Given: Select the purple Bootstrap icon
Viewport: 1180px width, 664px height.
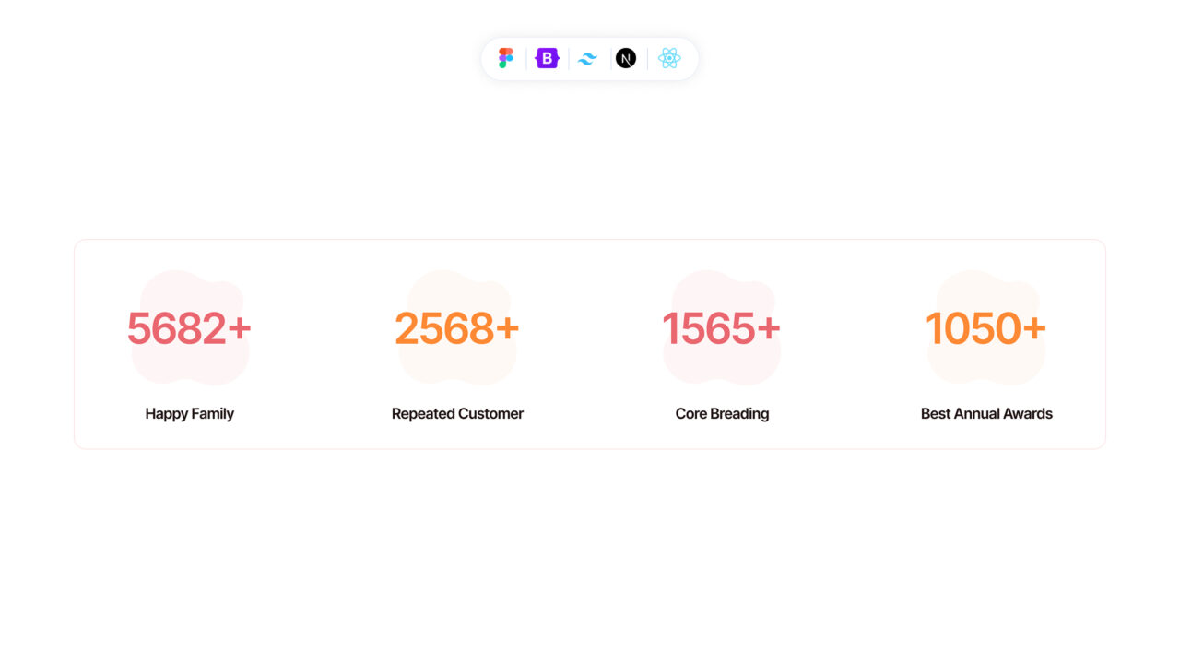Looking at the screenshot, I should [x=548, y=58].
